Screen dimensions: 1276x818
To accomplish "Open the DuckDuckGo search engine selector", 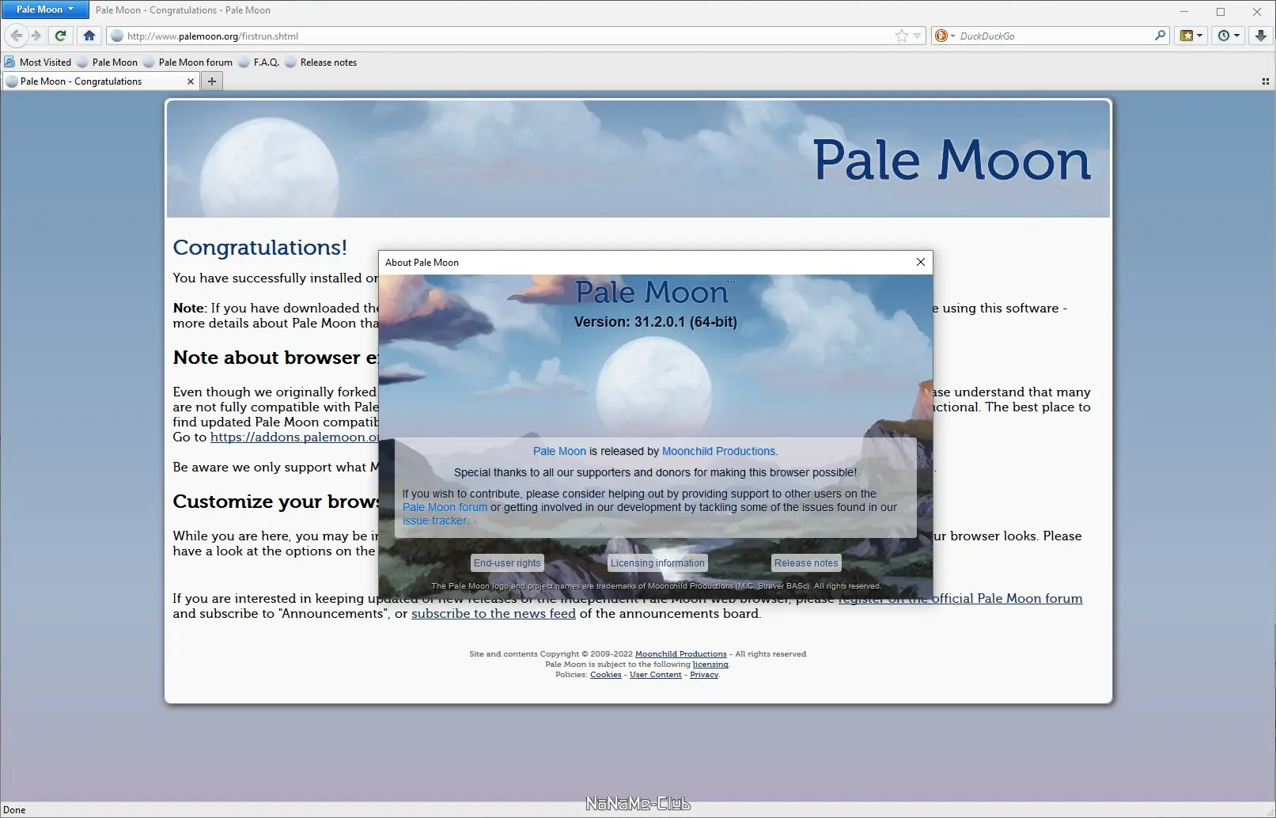I will point(945,36).
